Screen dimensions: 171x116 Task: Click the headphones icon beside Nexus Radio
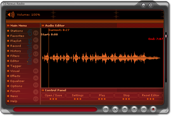click(5, 4)
